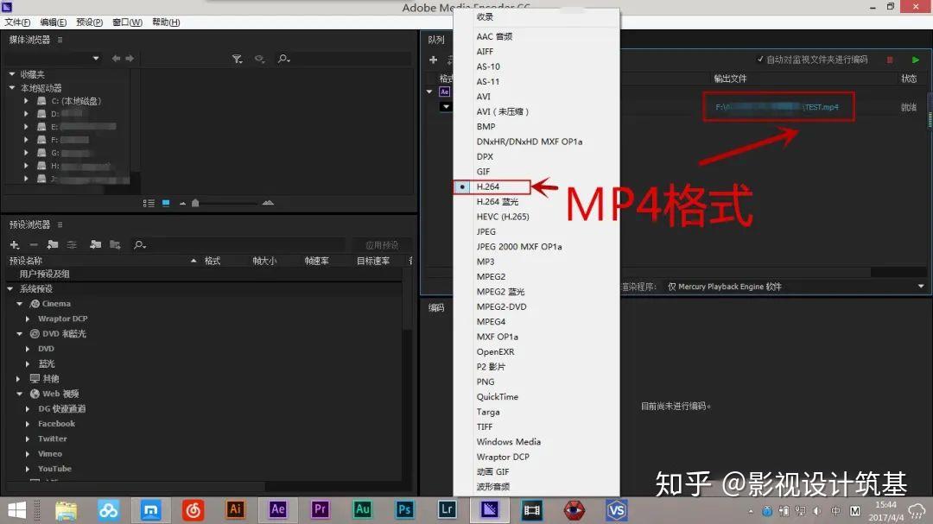Click the 帧速率 column header
The width and height of the screenshot is (933, 524).
click(316, 261)
